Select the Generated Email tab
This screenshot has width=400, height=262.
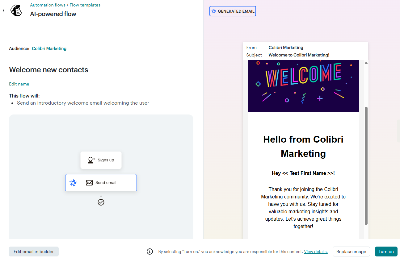pyautogui.click(x=233, y=11)
